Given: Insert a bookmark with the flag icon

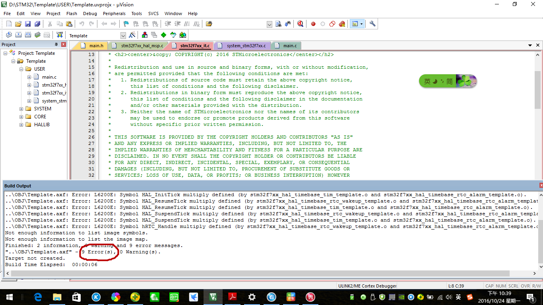Looking at the screenshot, I should [x=126, y=24].
